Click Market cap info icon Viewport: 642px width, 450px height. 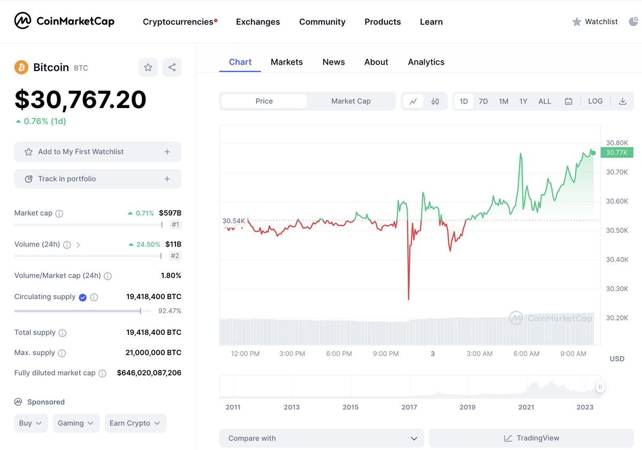[x=59, y=213]
